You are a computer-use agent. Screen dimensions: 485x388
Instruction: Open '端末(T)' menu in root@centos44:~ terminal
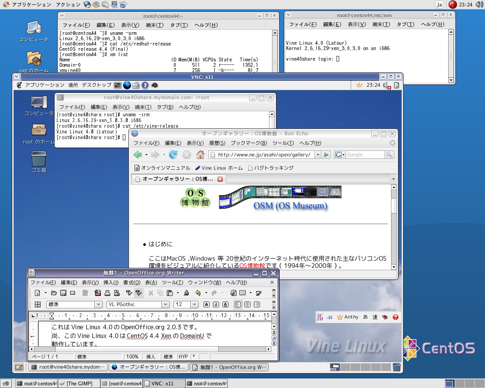coord(155,25)
